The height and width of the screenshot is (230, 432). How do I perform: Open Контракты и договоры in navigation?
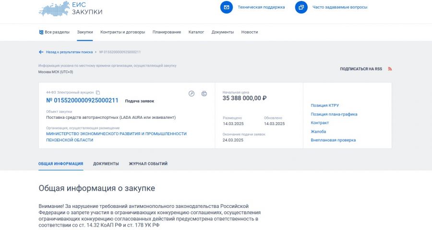(x=122, y=32)
